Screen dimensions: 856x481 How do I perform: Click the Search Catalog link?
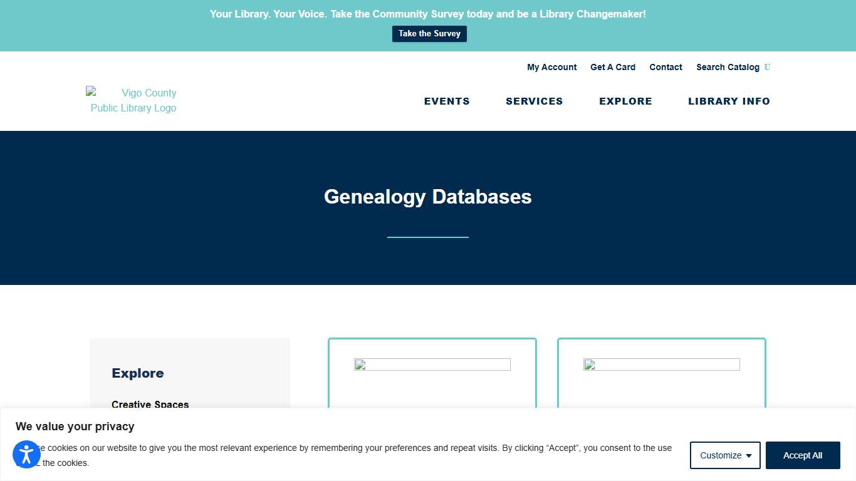[x=728, y=67]
